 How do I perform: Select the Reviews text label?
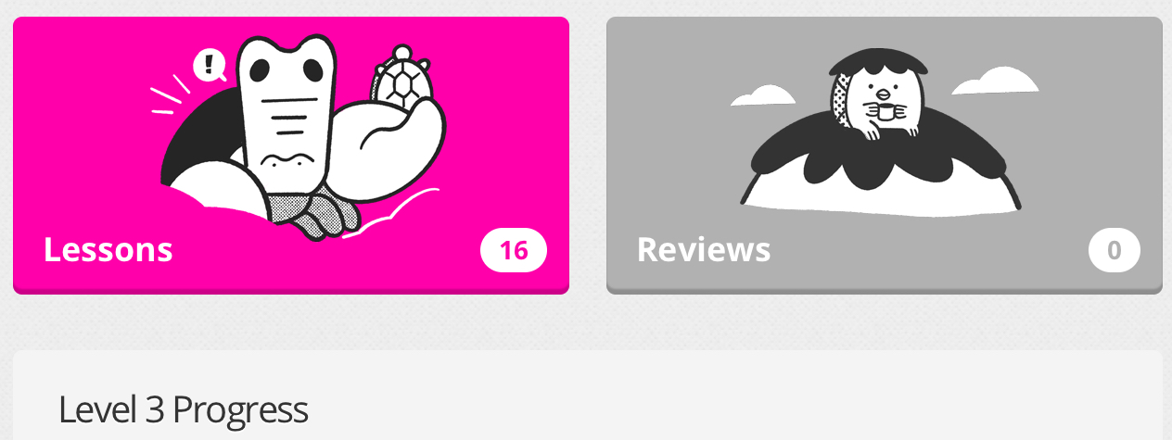(704, 250)
